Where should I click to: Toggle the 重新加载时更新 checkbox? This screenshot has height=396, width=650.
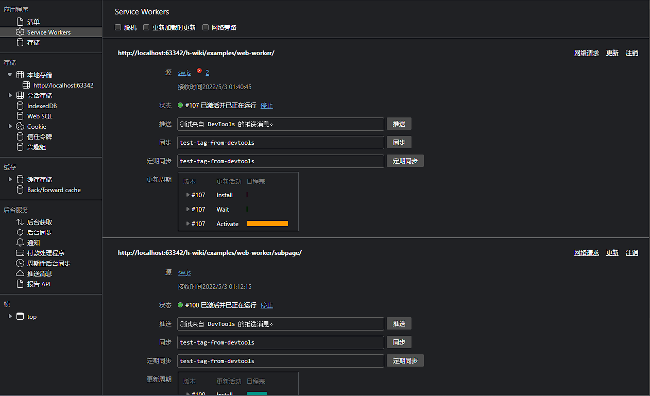tap(146, 27)
